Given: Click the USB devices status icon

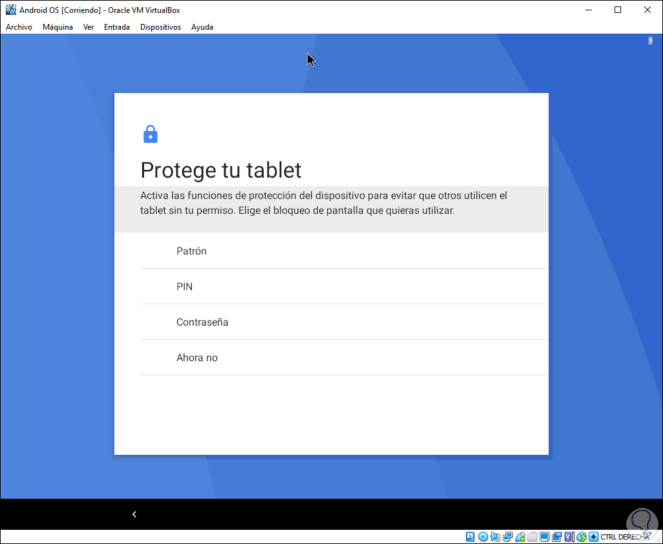Looking at the screenshot, I should (520, 537).
